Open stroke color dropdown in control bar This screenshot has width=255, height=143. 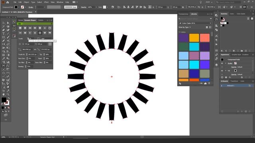click(x=25, y=7)
